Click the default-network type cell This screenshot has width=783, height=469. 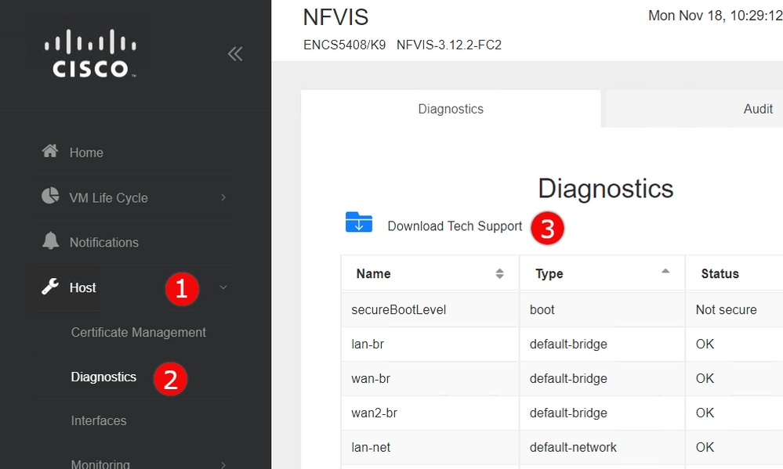pos(602,448)
